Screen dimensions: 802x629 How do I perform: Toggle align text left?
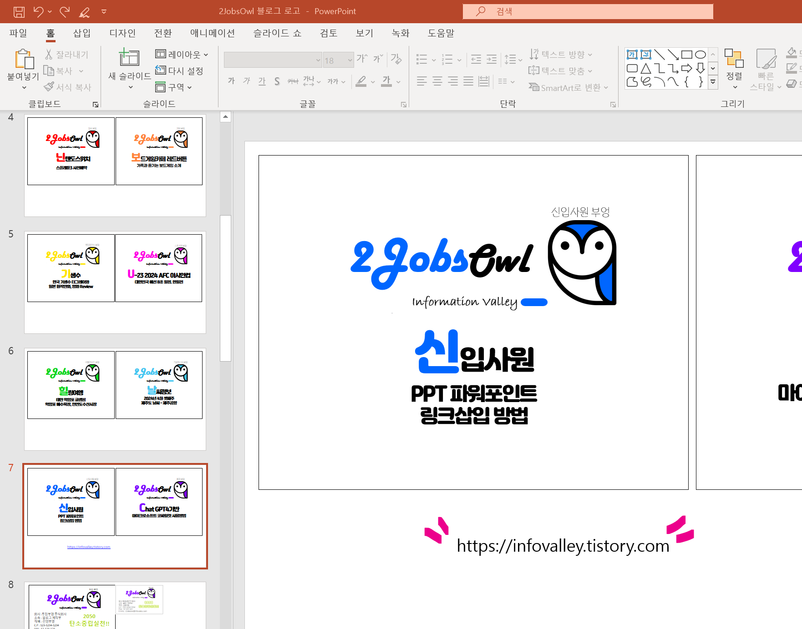coord(422,81)
